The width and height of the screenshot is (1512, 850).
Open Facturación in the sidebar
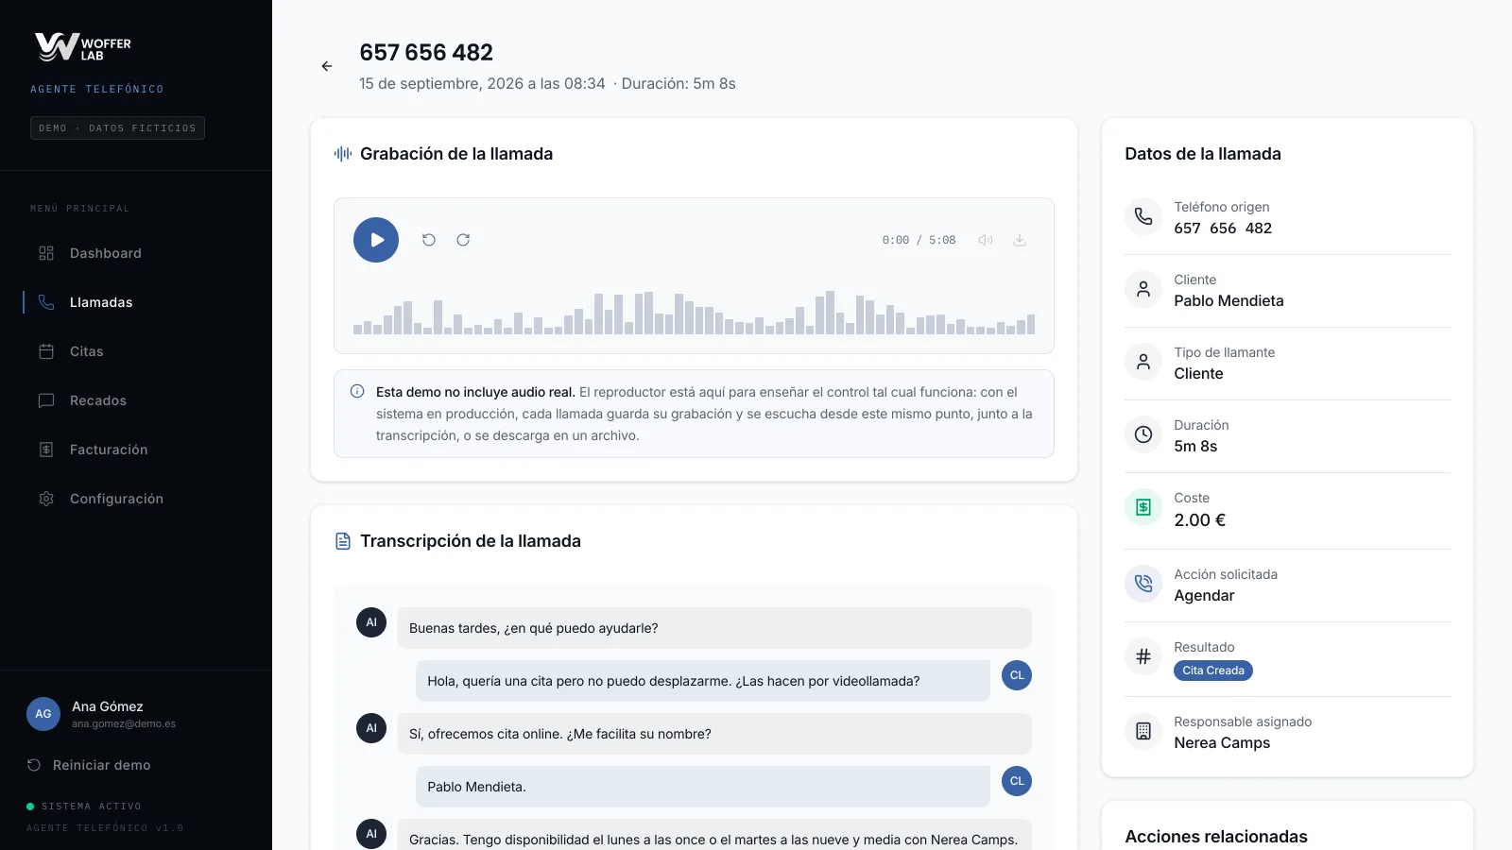tap(136, 450)
